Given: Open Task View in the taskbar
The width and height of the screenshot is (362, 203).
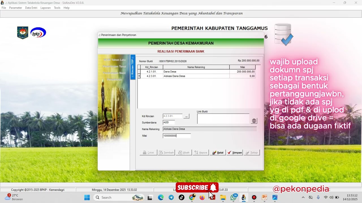Looking at the screenshot, I should [150, 197].
